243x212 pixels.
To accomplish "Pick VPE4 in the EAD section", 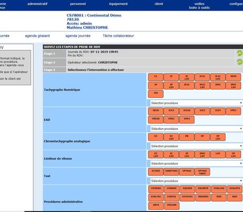I will coord(187,120).
